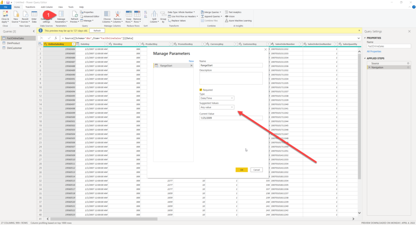The height and width of the screenshot is (225, 416).
Task: Select RangeStart in the parameters list
Action: tap(173, 66)
